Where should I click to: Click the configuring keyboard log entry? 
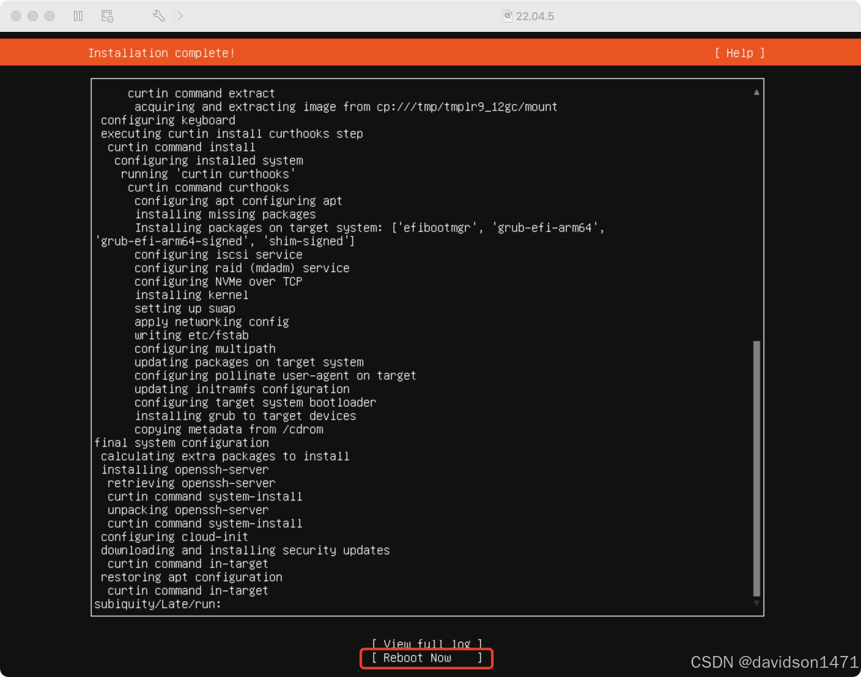168,120
